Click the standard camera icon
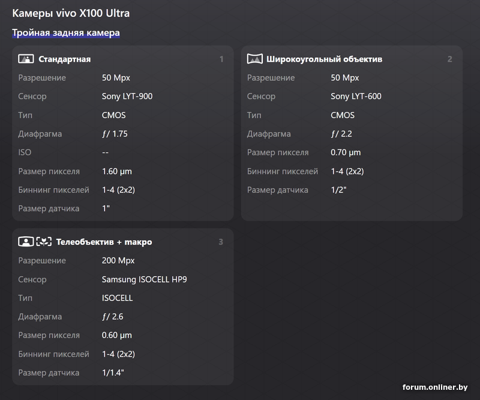The height and width of the screenshot is (400, 480). pyautogui.click(x=25, y=59)
